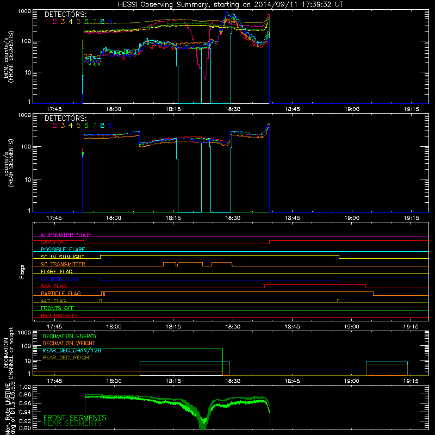Click the ECLIPSE_FLAG label
Screen dimensions: 435x435
(59, 279)
